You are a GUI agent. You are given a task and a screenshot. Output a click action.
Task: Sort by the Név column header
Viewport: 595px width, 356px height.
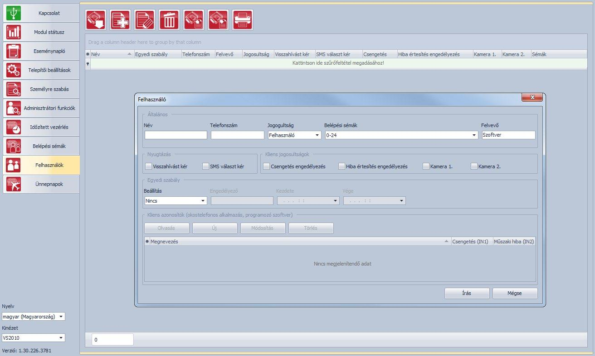click(x=112, y=54)
